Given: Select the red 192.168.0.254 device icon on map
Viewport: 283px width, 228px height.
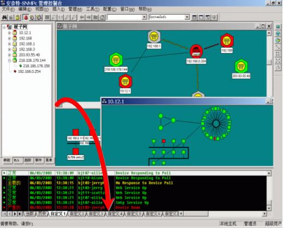Looking at the screenshot, I should (x=197, y=52).
